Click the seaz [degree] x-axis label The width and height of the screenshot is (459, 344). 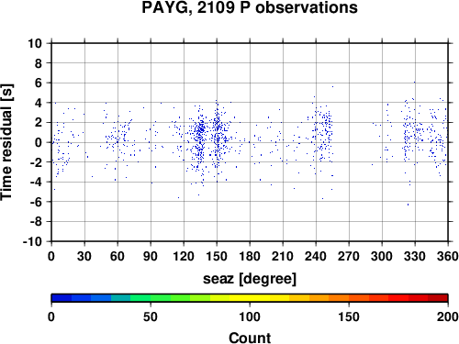(250, 279)
